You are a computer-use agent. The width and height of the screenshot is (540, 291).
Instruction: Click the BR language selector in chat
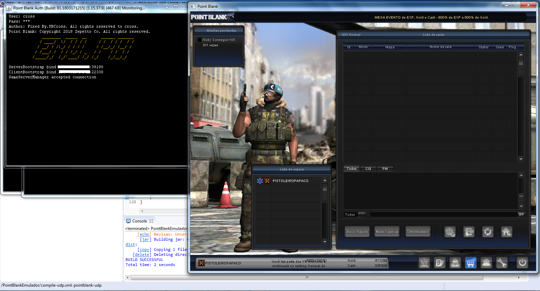click(521, 214)
